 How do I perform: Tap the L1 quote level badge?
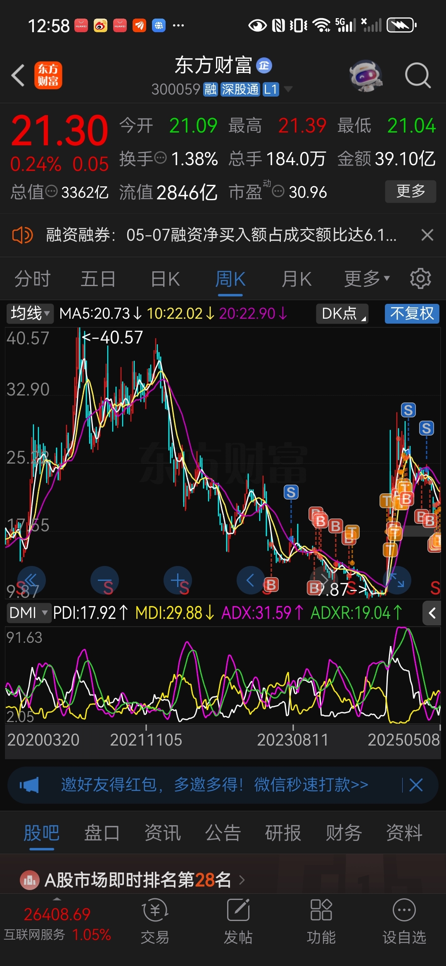(x=270, y=89)
